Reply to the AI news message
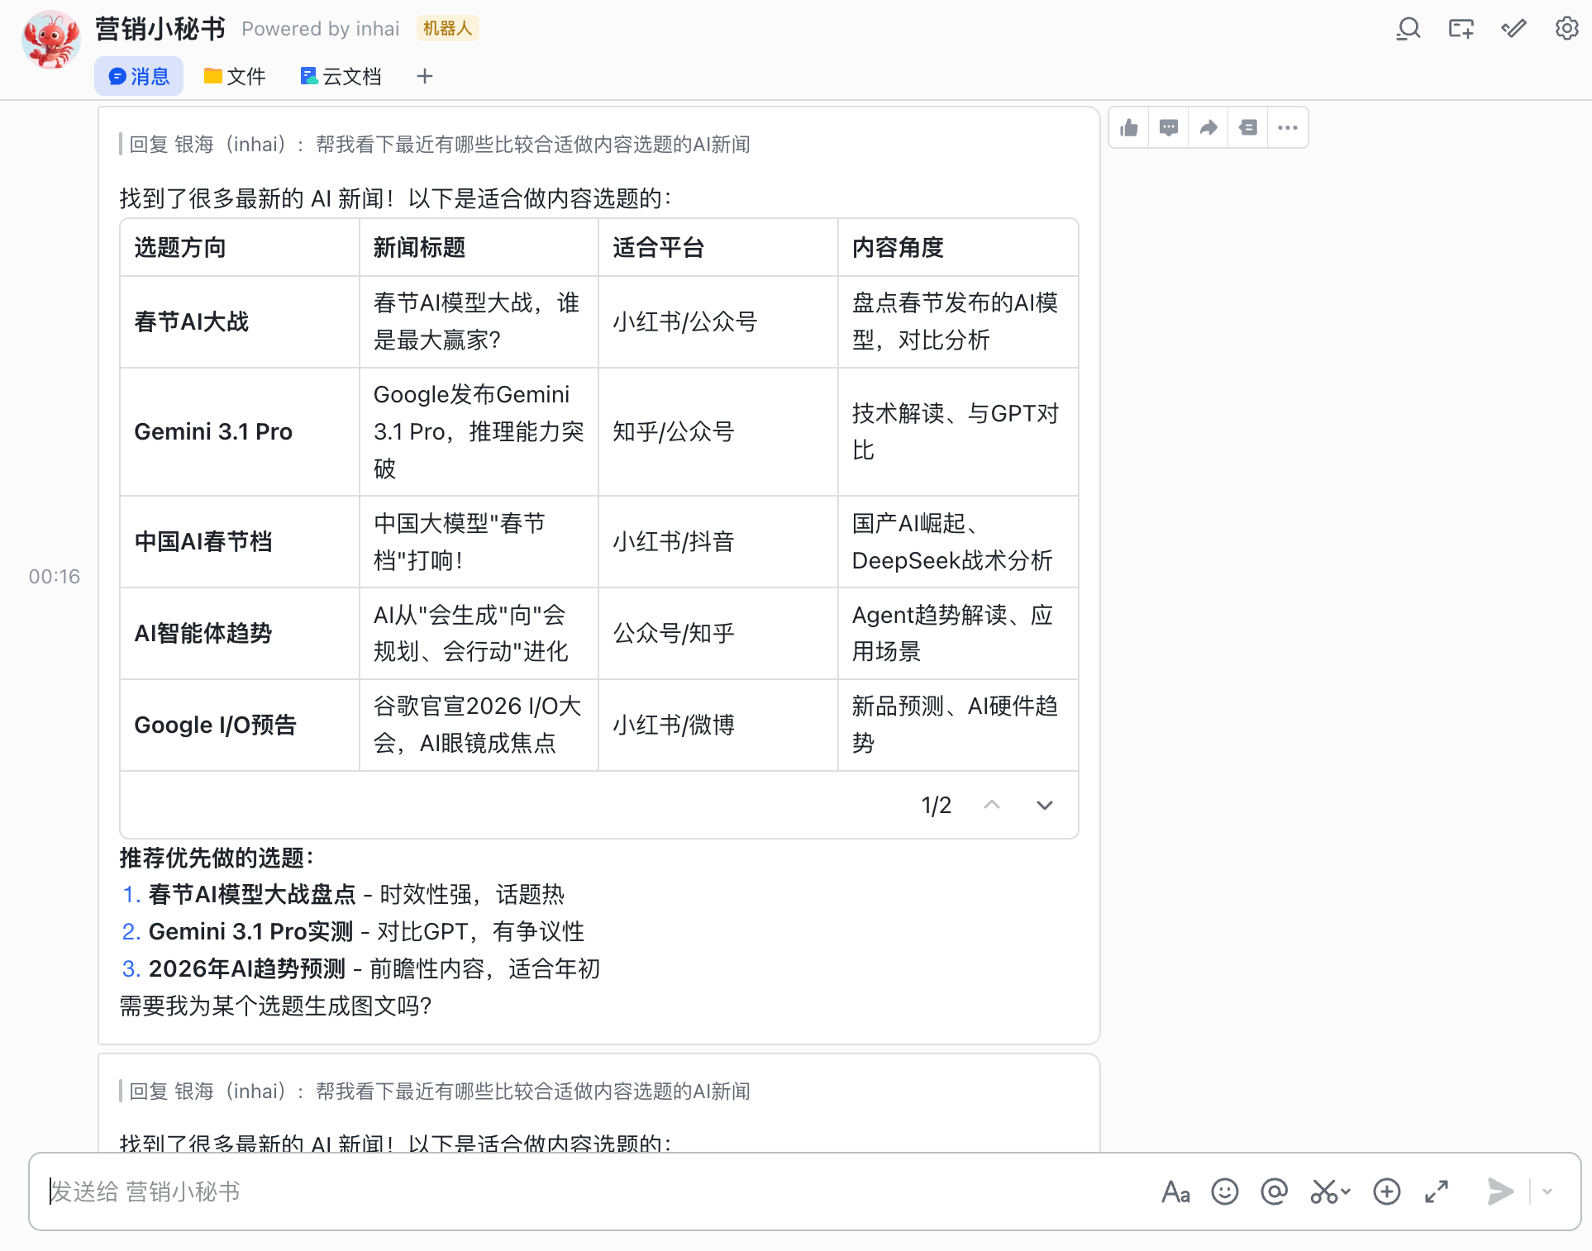This screenshot has width=1592, height=1251. click(x=1168, y=127)
